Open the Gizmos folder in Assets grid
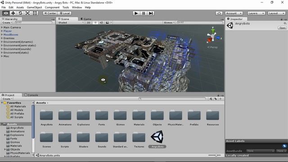Screen dimensions: 288x162 (x=120, y=117)
